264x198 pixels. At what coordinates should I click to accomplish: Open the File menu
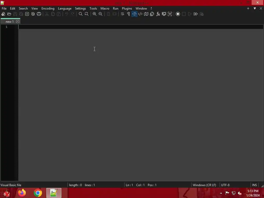point(4,9)
